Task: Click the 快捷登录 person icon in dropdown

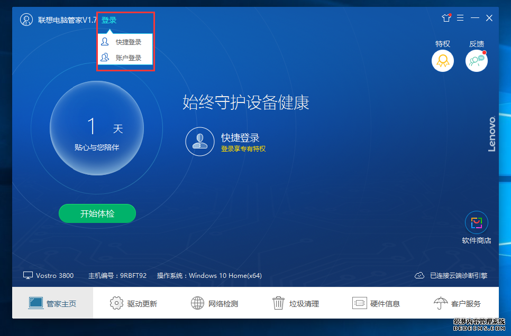Action: tap(105, 42)
